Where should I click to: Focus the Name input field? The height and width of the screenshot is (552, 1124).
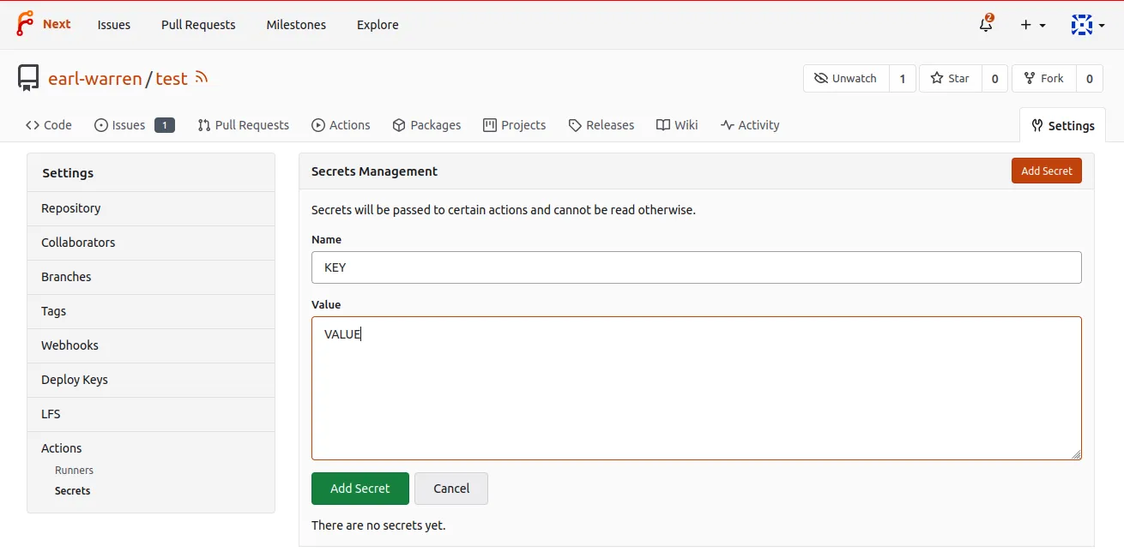point(696,267)
